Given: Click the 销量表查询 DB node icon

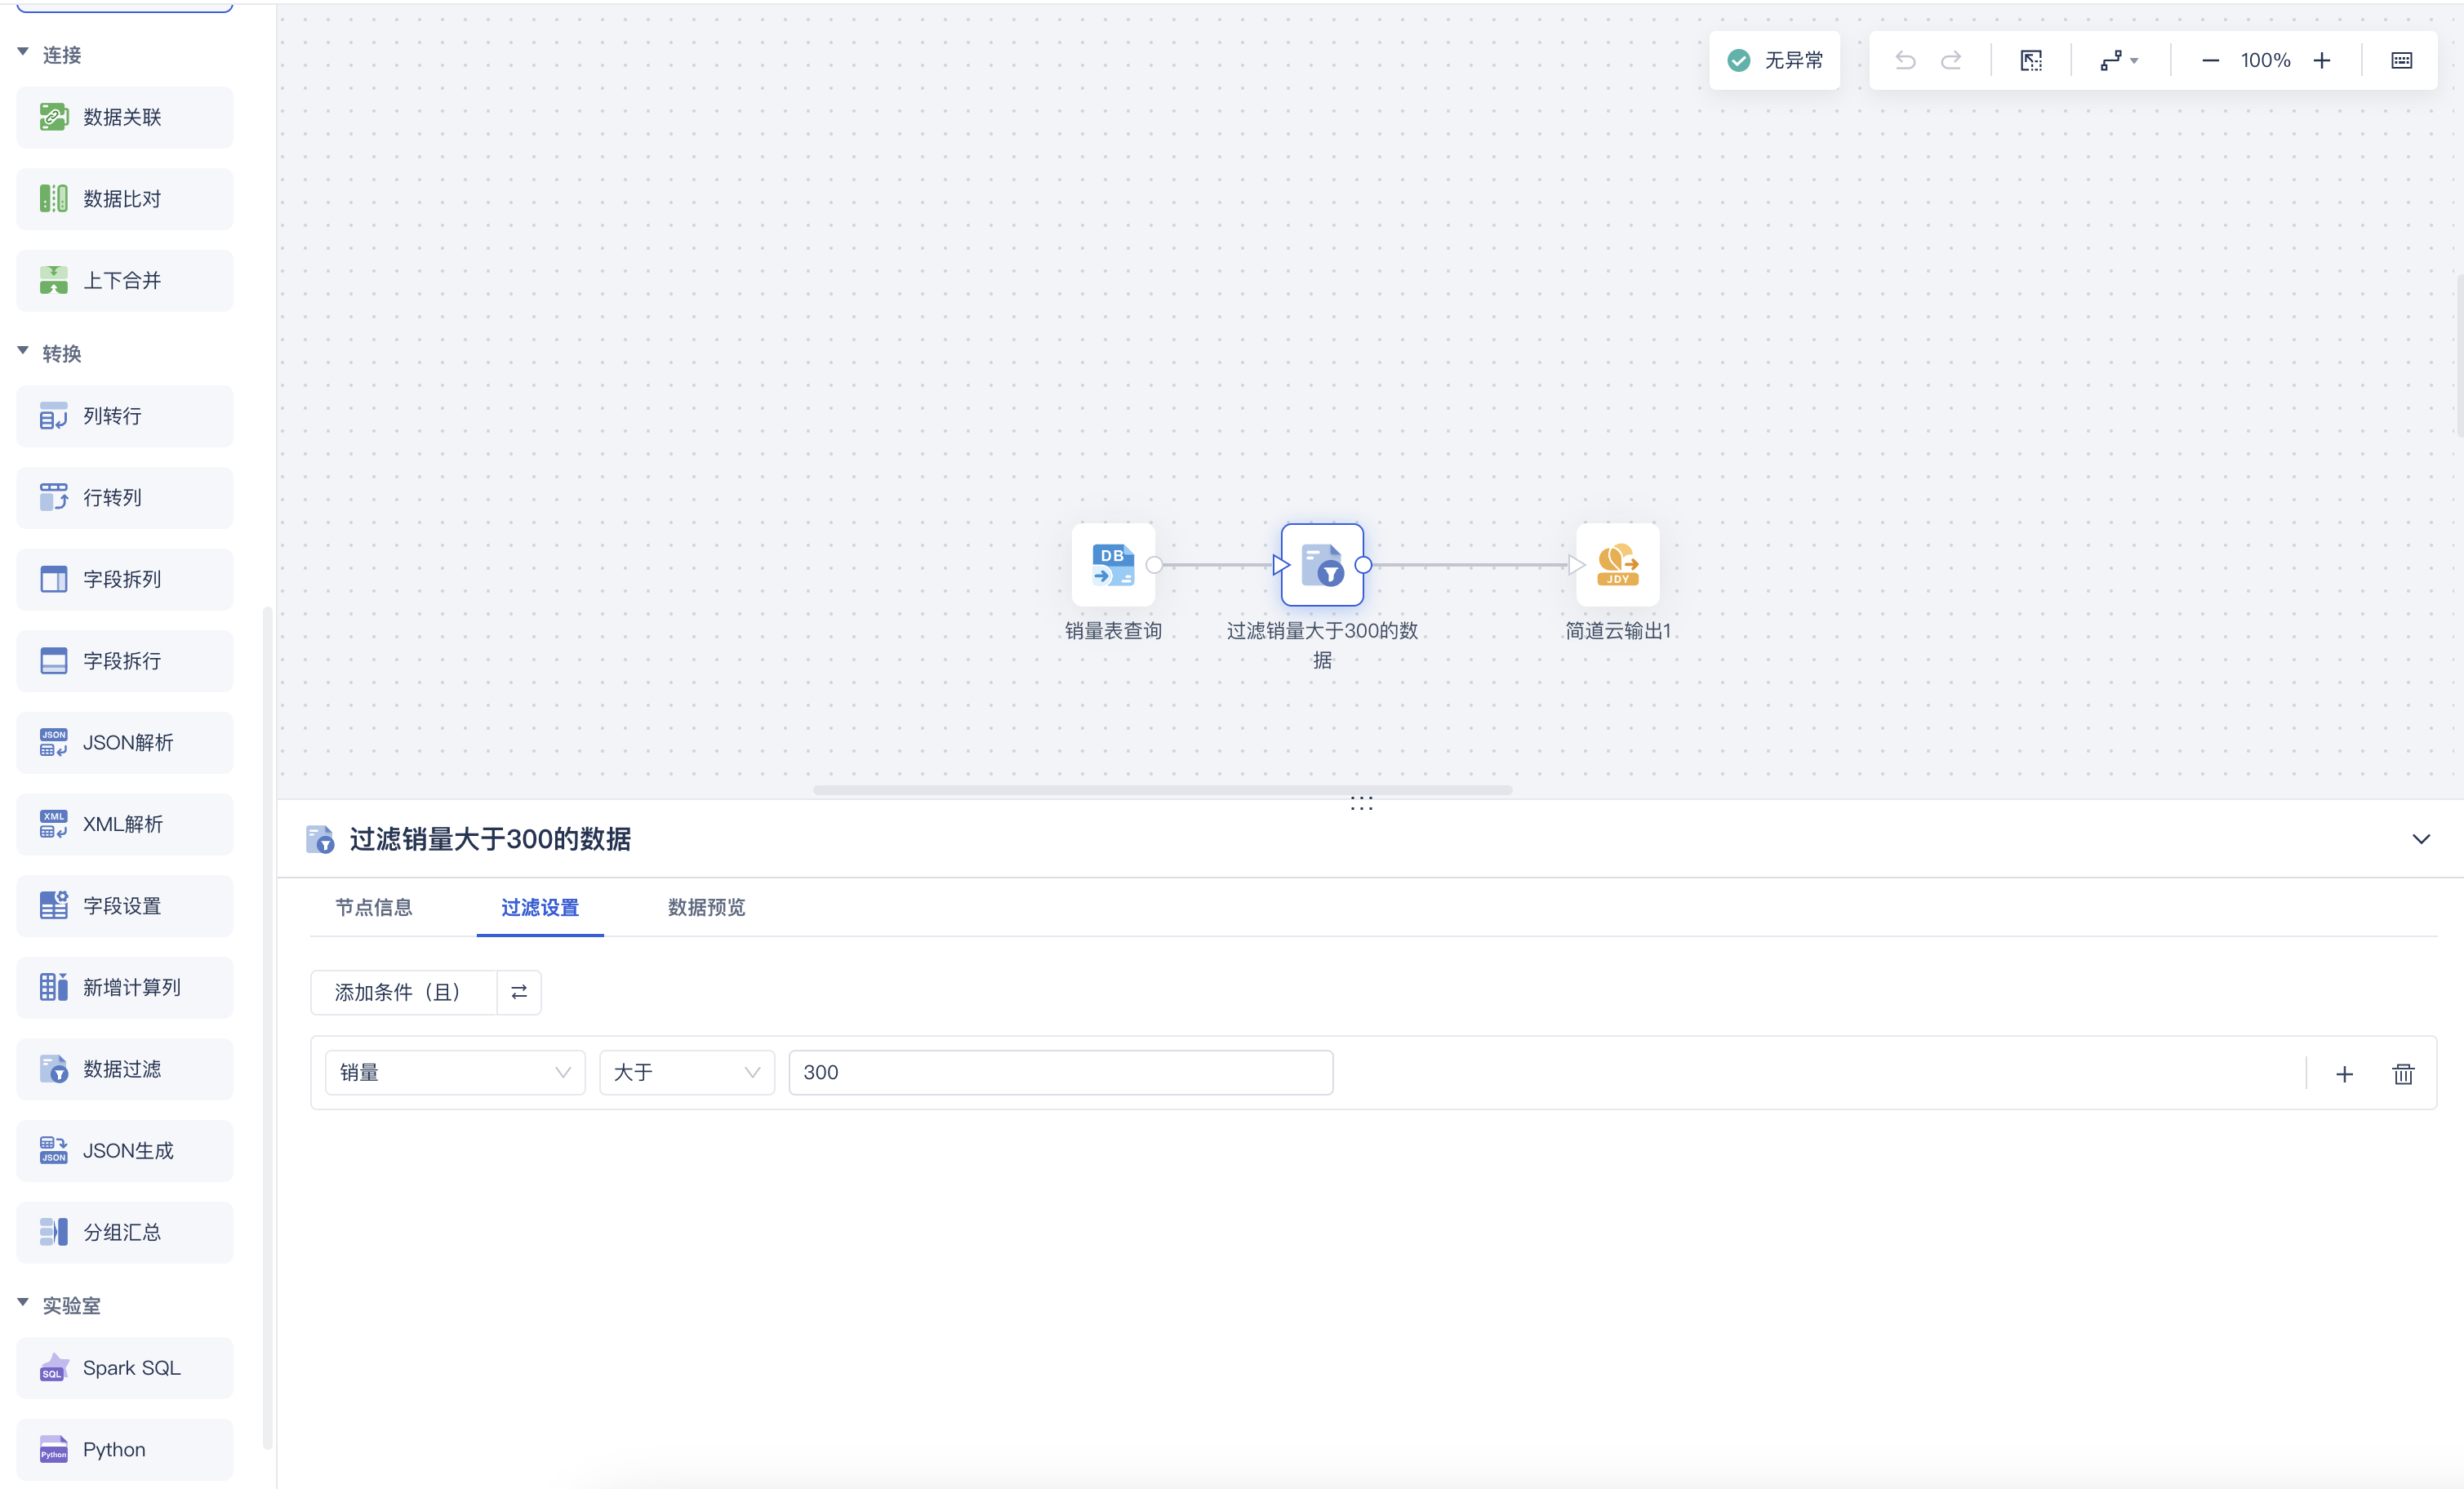Looking at the screenshot, I should click(x=1112, y=564).
